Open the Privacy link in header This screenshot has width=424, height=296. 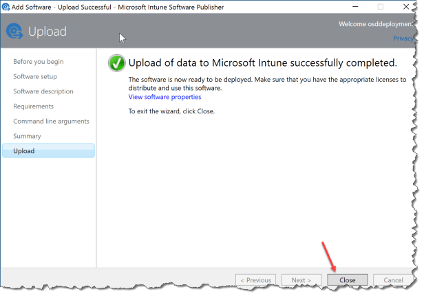coord(403,38)
